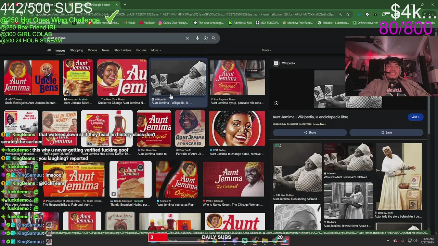This screenshot has width=438, height=246.
Task: Open the Amazon Buttermilk pancake mix image
Action: pos(78,78)
